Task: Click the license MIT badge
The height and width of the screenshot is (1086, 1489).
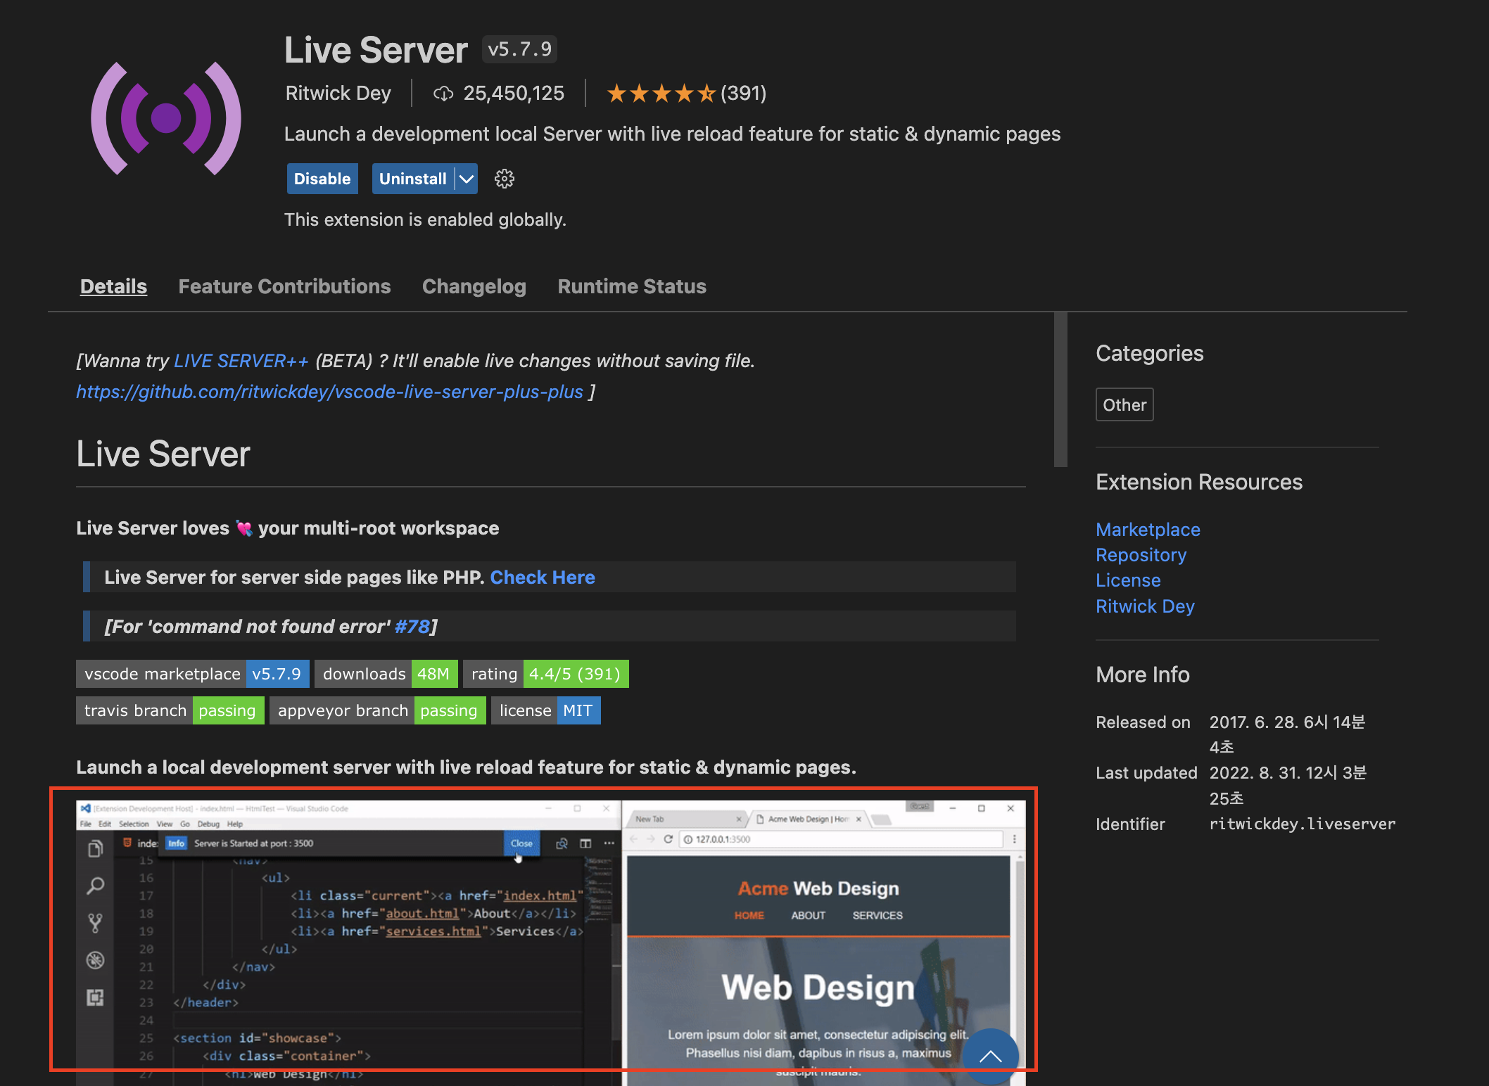Action: coord(545,710)
